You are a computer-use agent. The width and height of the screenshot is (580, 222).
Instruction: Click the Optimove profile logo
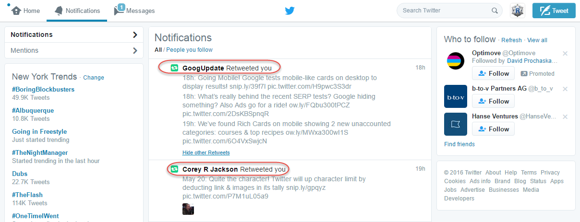(x=456, y=61)
